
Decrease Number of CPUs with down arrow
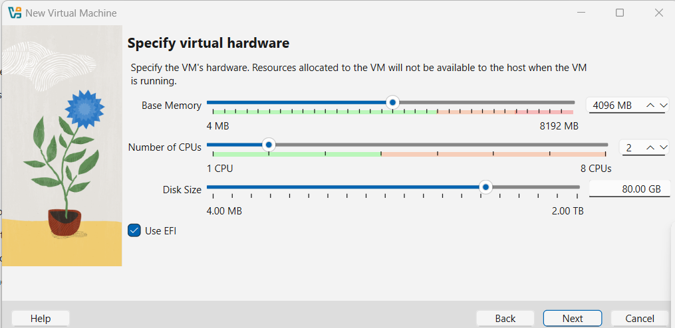click(662, 147)
